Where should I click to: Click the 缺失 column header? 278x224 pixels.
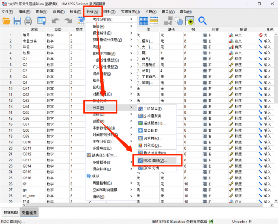(x=172, y=29)
